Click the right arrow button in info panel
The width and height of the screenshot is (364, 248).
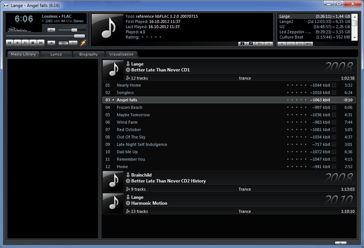point(269,44)
